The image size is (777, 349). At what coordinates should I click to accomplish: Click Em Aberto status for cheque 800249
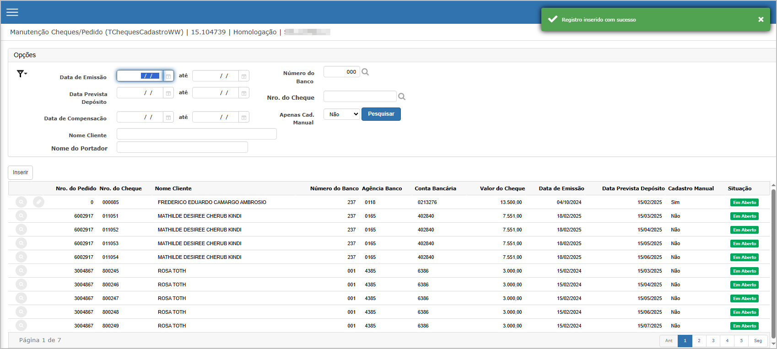click(745, 326)
